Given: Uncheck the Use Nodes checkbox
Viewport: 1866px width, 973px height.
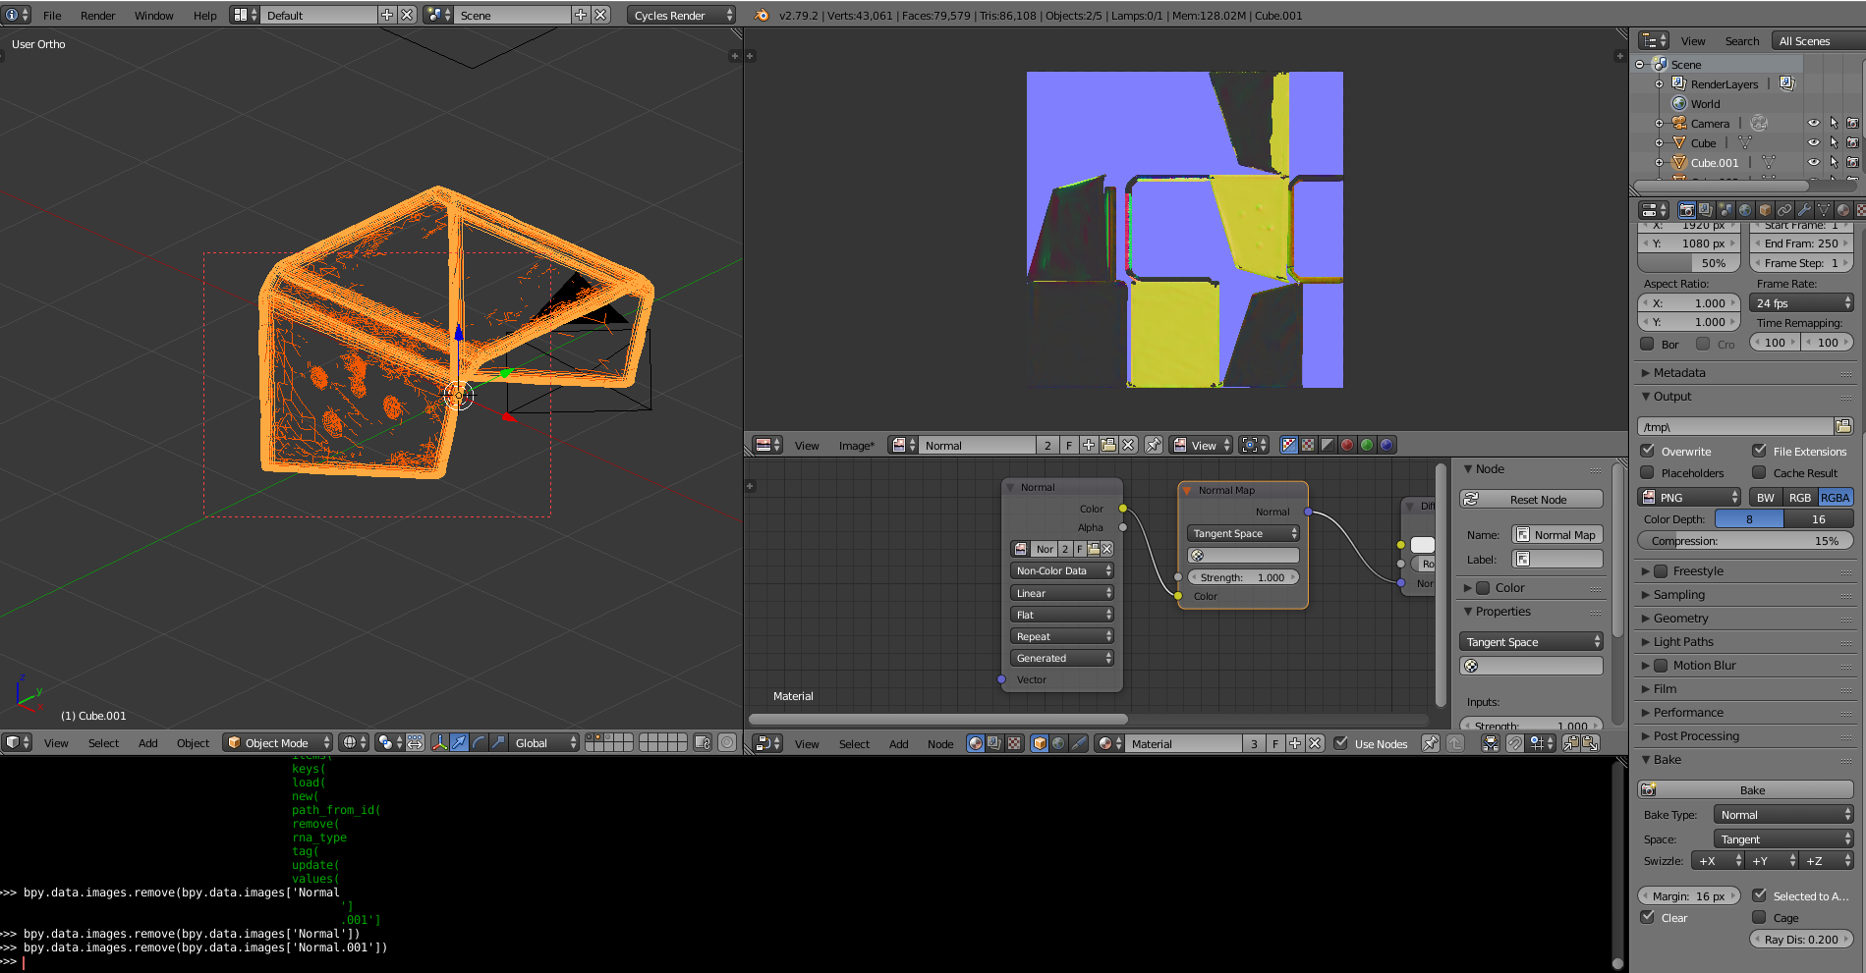Looking at the screenshot, I should [1340, 743].
